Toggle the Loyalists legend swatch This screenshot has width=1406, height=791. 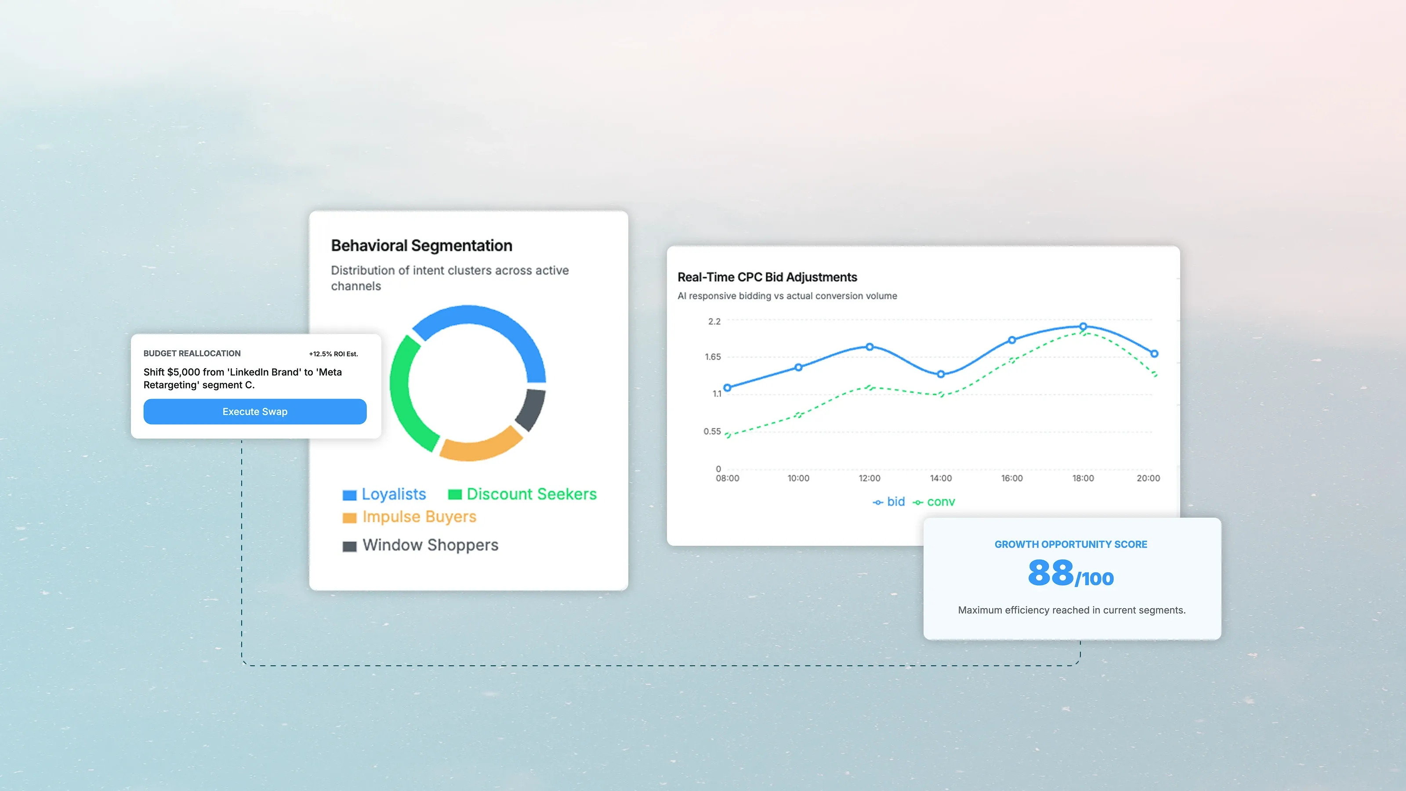tap(349, 495)
